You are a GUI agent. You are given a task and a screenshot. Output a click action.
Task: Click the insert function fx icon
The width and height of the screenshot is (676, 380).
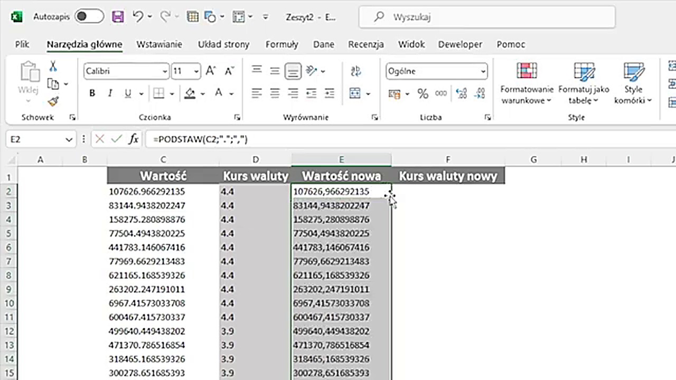click(x=134, y=139)
